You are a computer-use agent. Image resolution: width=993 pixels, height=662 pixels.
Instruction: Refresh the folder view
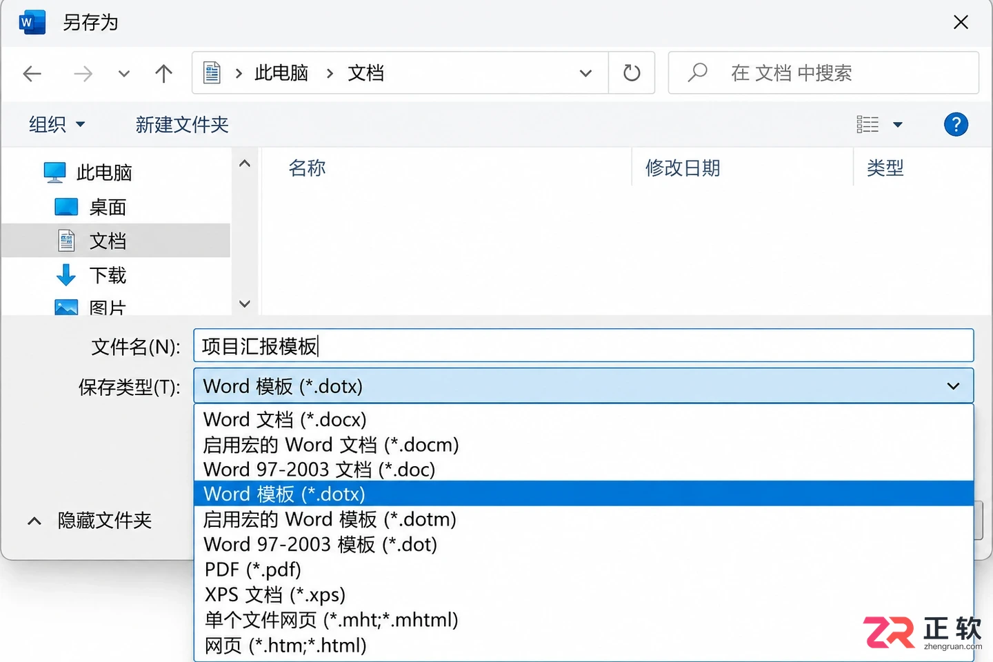click(x=632, y=72)
